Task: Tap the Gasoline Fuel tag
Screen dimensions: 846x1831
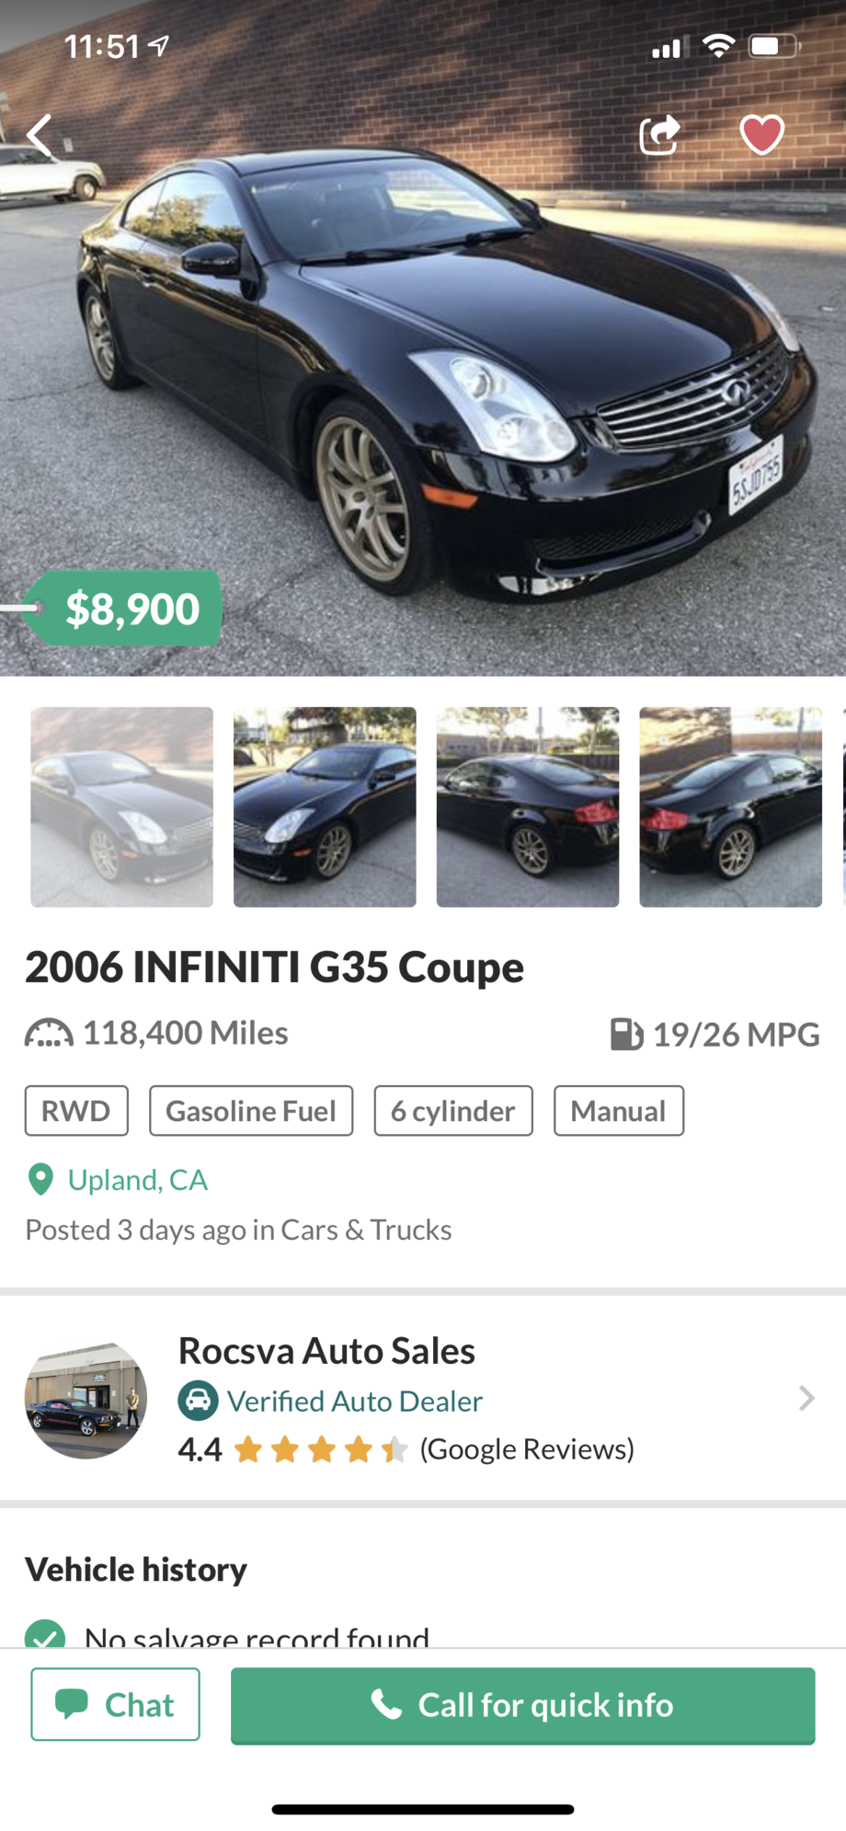Action: click(251, 1111)
